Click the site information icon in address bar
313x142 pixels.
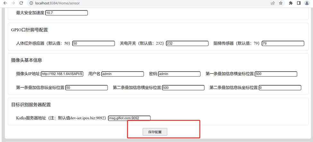(x=31, y=3)
